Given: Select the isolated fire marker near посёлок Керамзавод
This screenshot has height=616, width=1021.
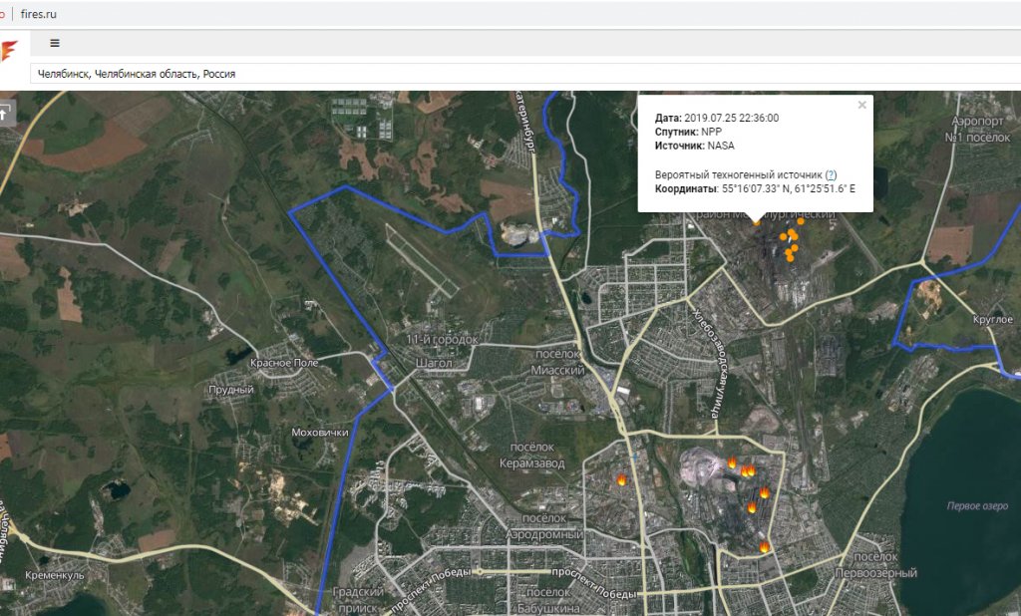Looking at the screenshot, I should coord(621,479).
